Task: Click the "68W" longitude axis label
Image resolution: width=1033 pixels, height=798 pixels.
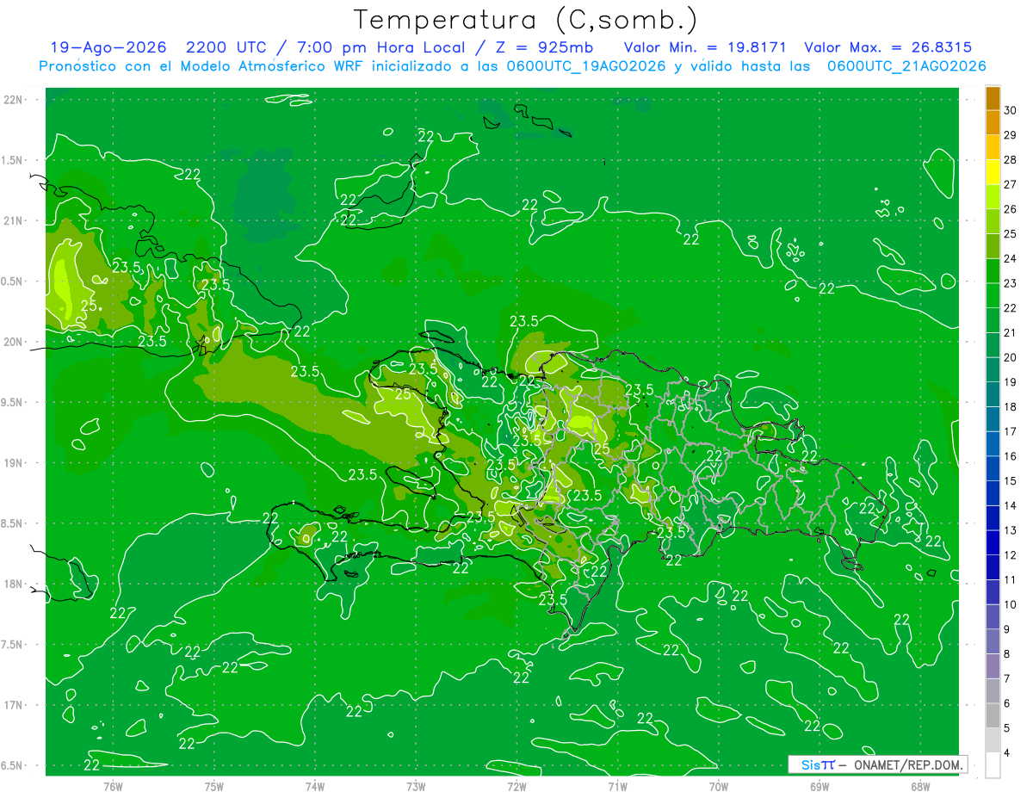Action: click(x=920, y=786)
